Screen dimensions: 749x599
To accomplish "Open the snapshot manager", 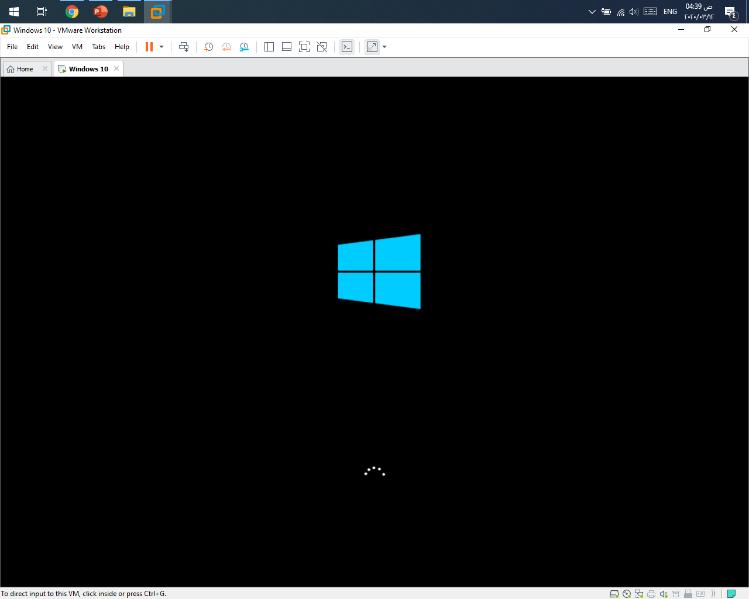I will 244,47.
